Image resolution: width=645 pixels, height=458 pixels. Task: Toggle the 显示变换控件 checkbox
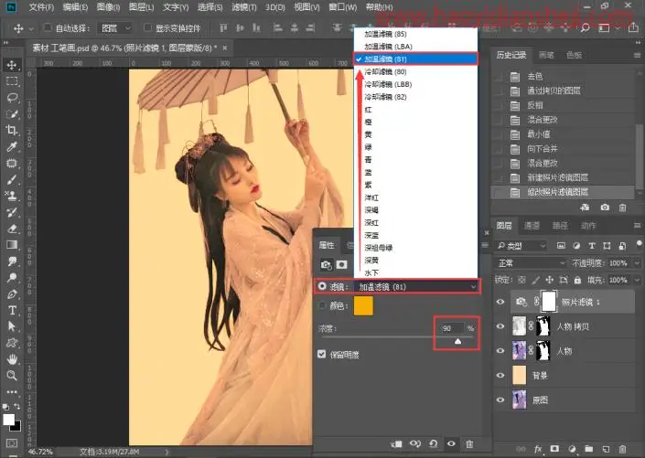(x=147, y=27)
